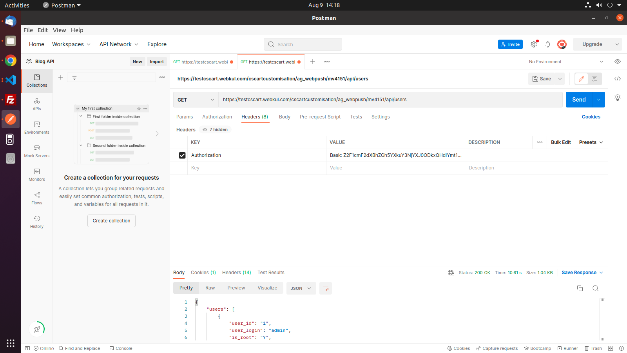The height and width of the screenshot is (353, 627).
Task: Click the Send button
Action: (579, 100)
